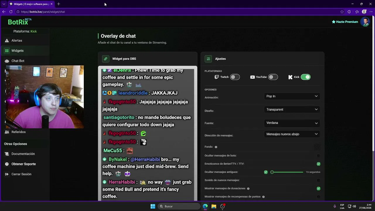
Task: Click the Widget para OBS link icon
Action: 105,59
